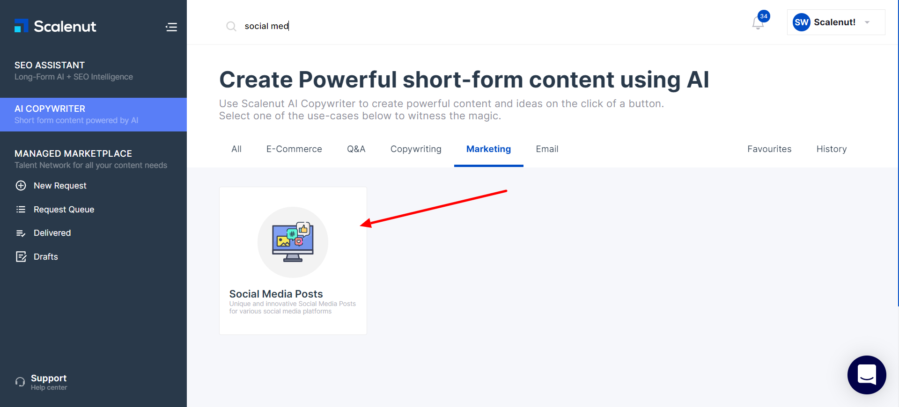Image resolution: width=899 pixels, height=407 pixels.
Task: Collapse the sidebar using the hamburger icon
Action: [171, 27]
